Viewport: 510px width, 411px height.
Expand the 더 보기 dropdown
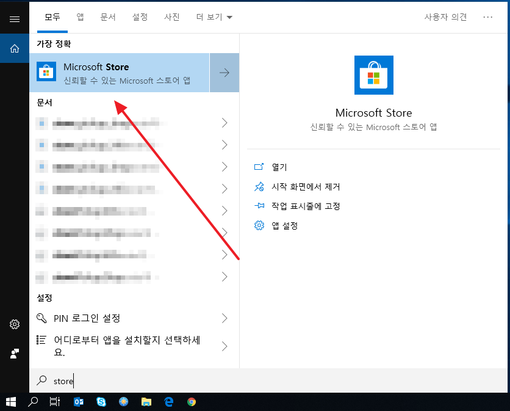click(x=214, y=17)
